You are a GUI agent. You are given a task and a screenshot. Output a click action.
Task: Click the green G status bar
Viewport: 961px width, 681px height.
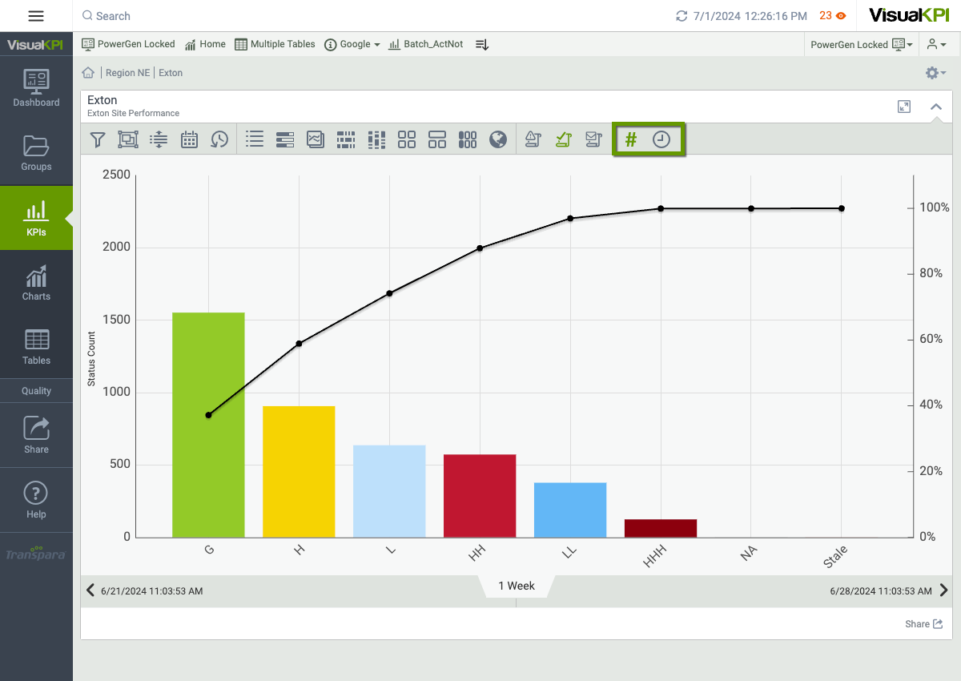[x=208, y=425]
